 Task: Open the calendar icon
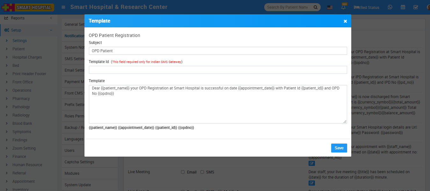click(403, 7)
